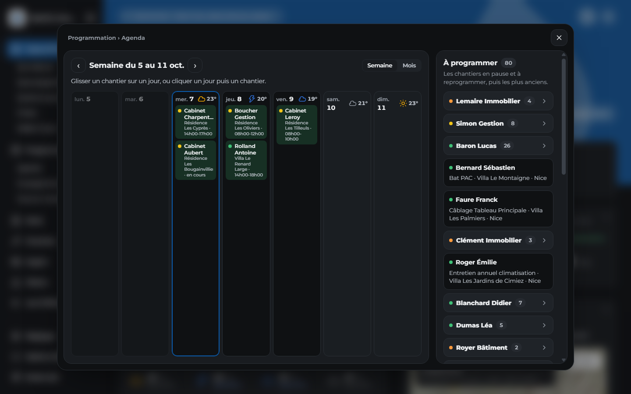The height and width of the screenshot is (394, 631).
Task: Click the Programmation breadcrumb link
Action: [92, 38]
